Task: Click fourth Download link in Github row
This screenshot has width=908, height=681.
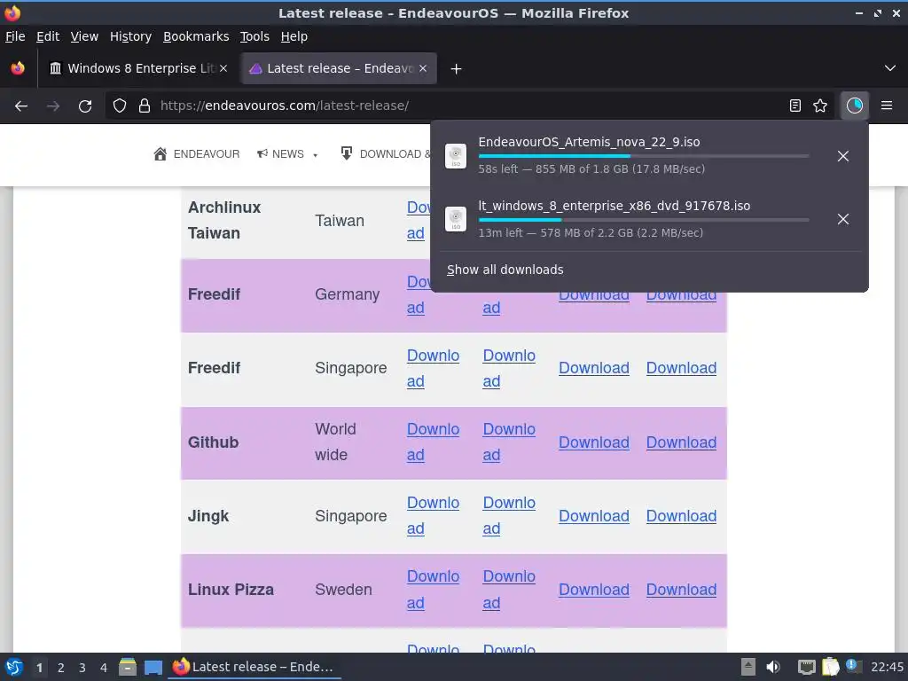Action: pos(681,442)
